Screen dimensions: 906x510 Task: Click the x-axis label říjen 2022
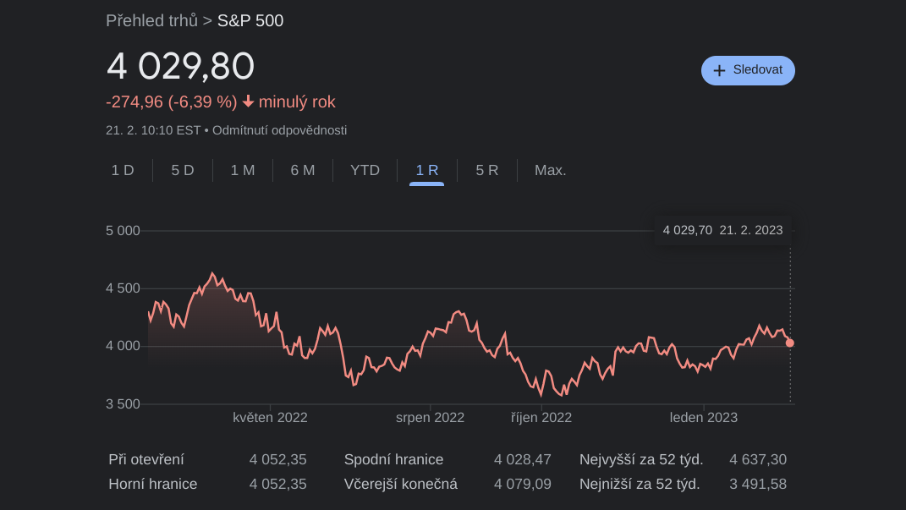click(541, 418)
